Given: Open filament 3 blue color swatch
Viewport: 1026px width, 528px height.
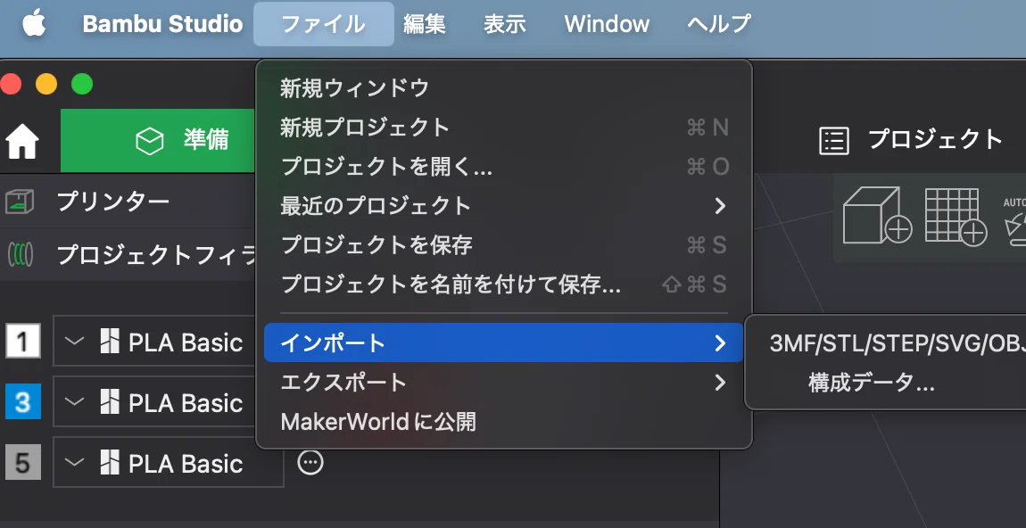Looking at the screenshot, I should [x=23, y=401].
